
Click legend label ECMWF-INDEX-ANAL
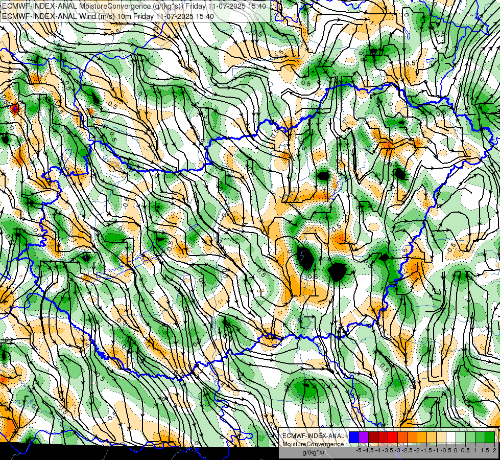(x=314, y=436)
